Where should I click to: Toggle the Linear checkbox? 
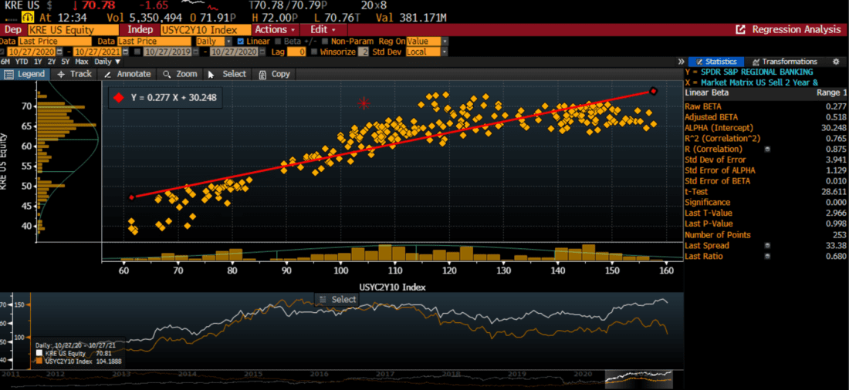241,41
